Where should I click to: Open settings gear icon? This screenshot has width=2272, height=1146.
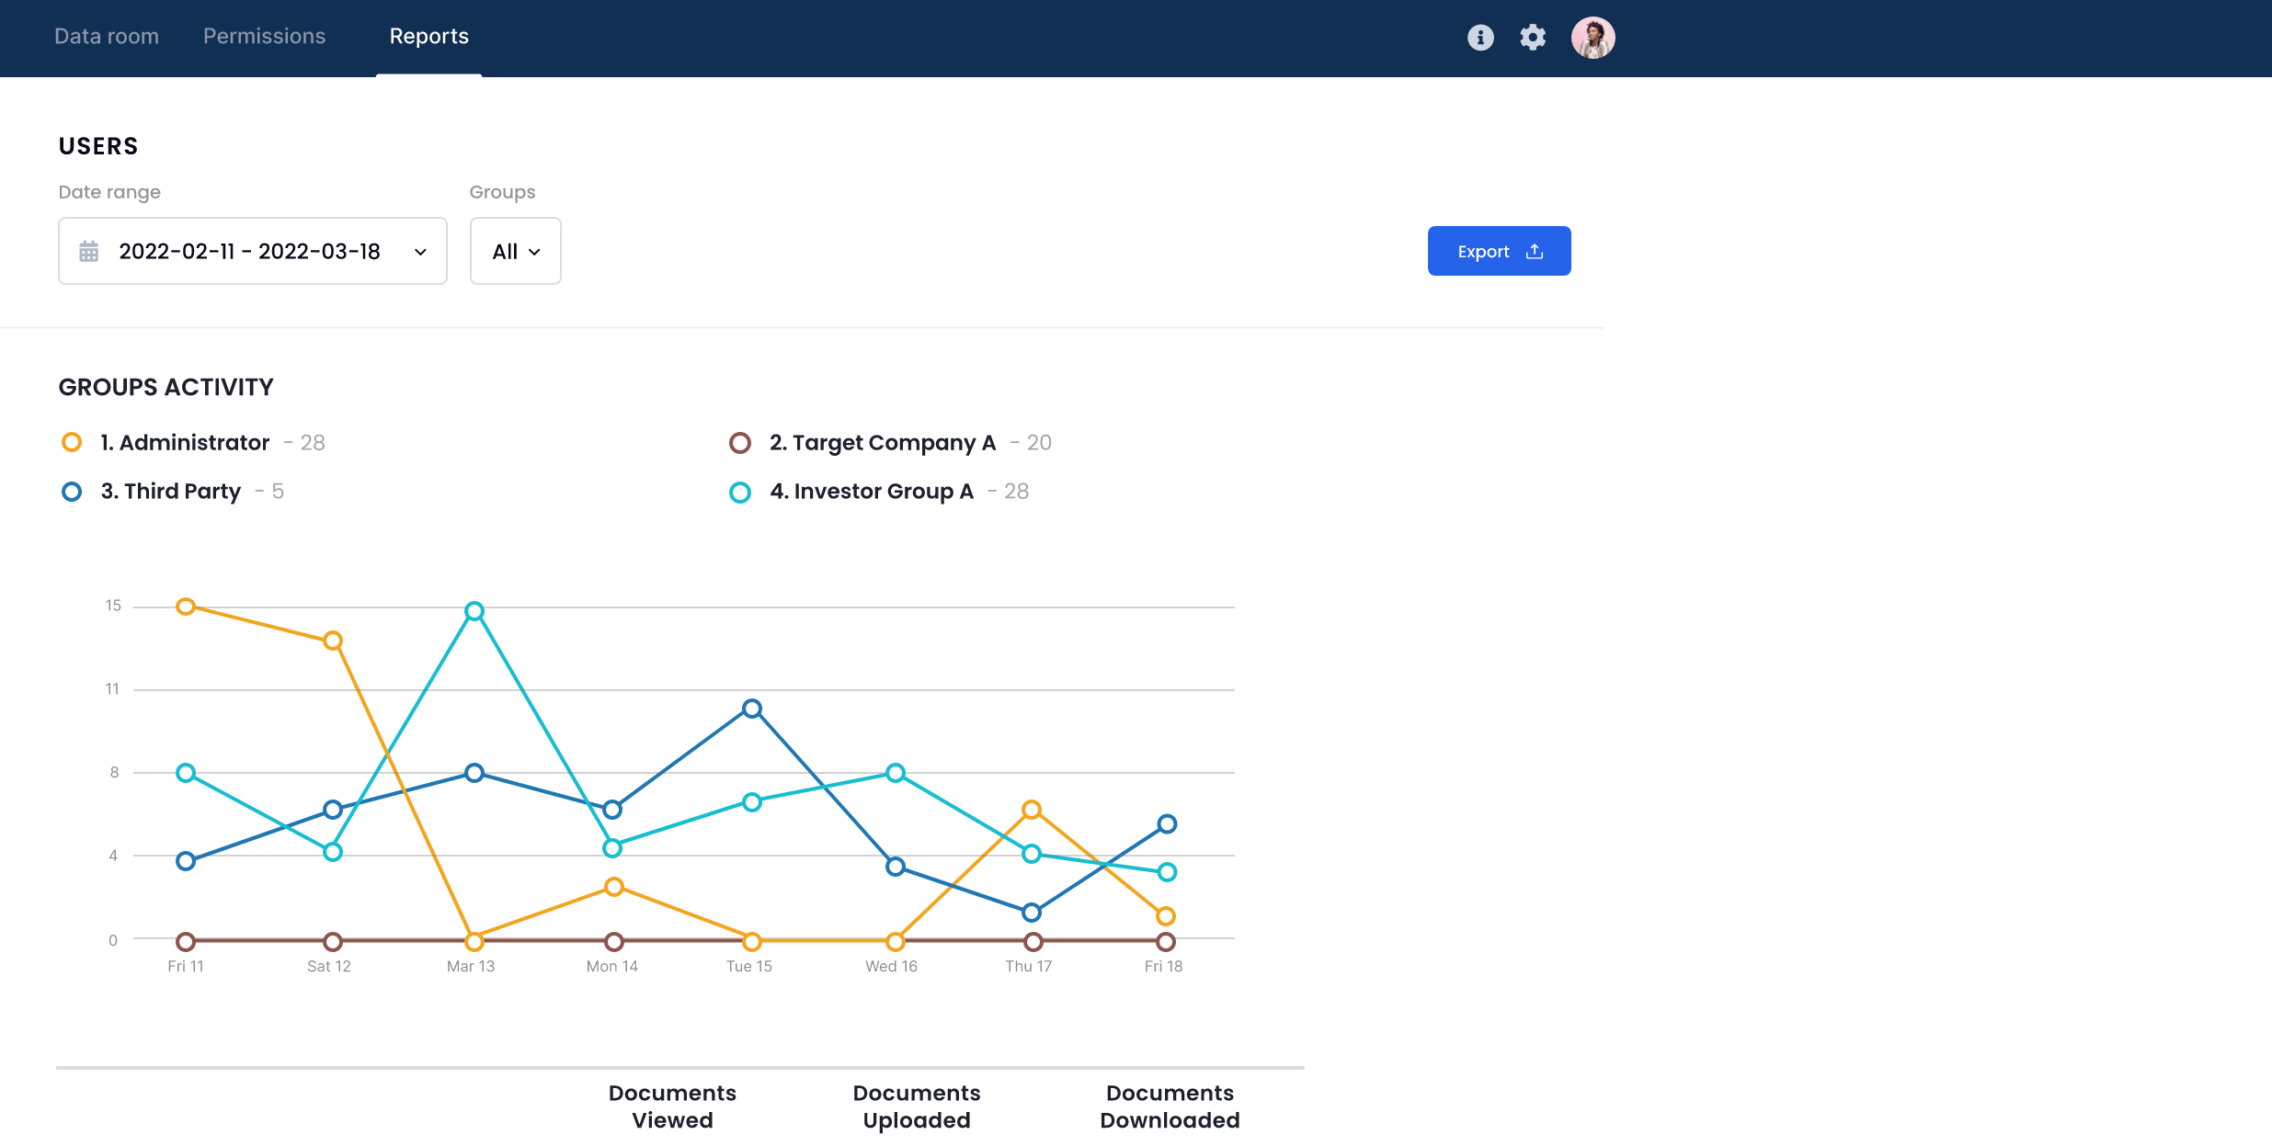pyautogui.click(x=1533, y=38)
